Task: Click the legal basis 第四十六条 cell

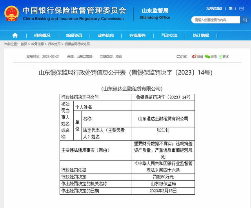Action: 163,167
